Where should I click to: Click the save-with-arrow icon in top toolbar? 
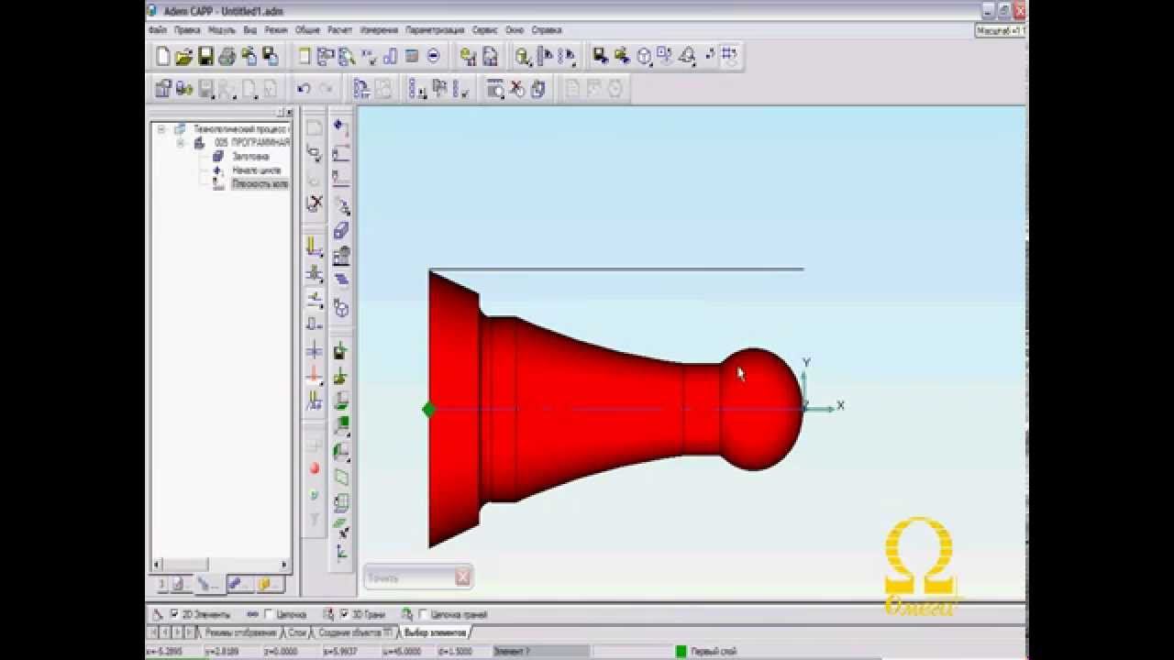pos(600,57)
